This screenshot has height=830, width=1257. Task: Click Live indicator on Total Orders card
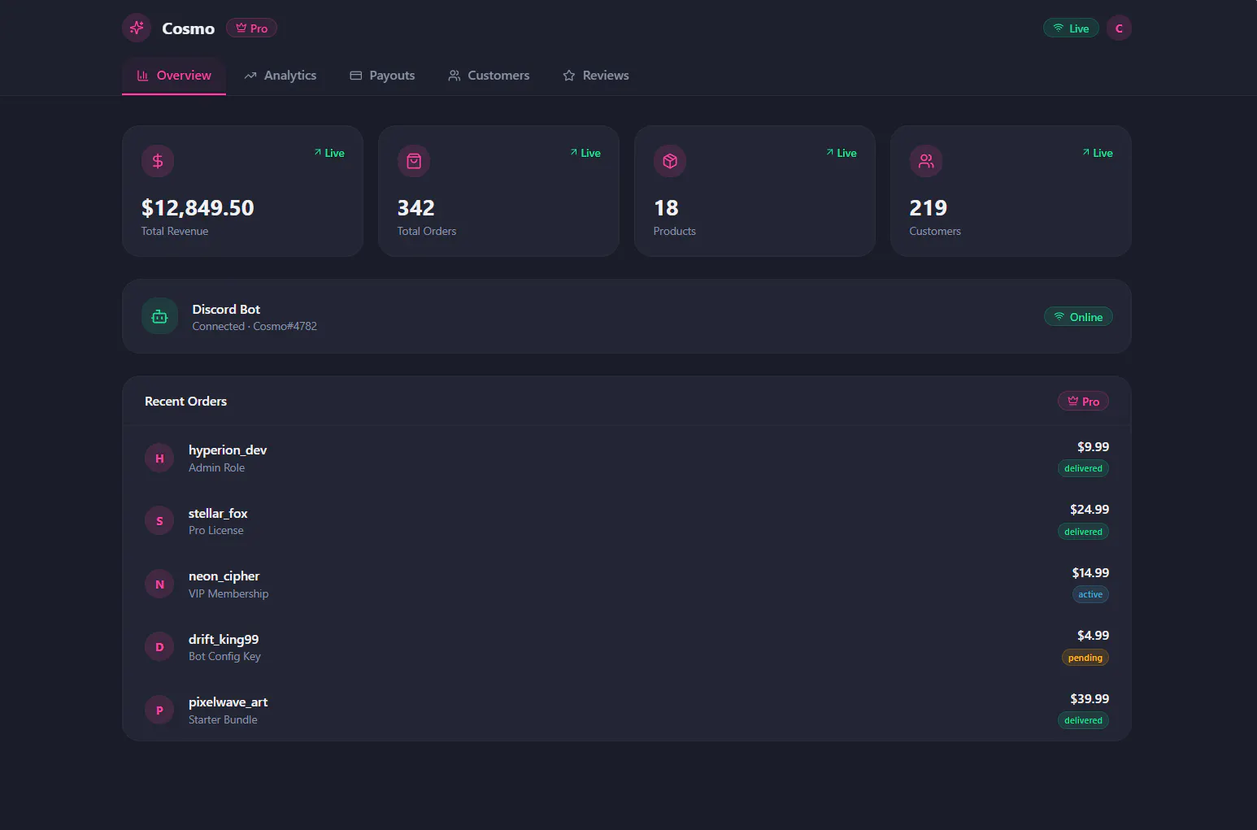pos(585,153)
